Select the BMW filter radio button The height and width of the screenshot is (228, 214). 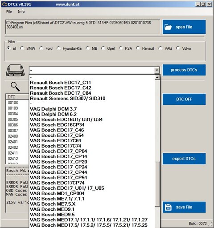22,48
